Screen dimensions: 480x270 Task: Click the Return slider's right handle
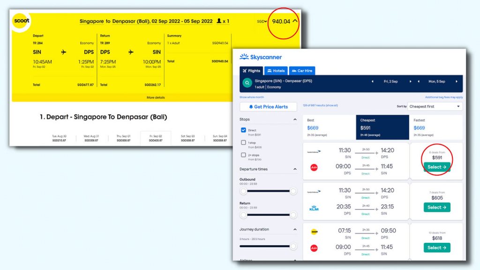(x=293, y=215)
